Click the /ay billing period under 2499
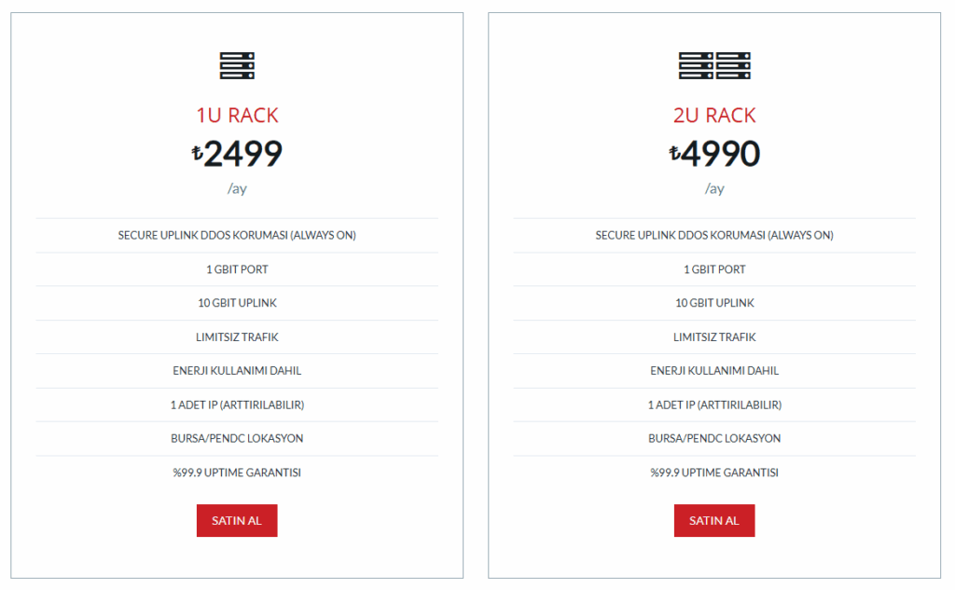This screenshot has width=955, height=590. click(x=236, y=188)
